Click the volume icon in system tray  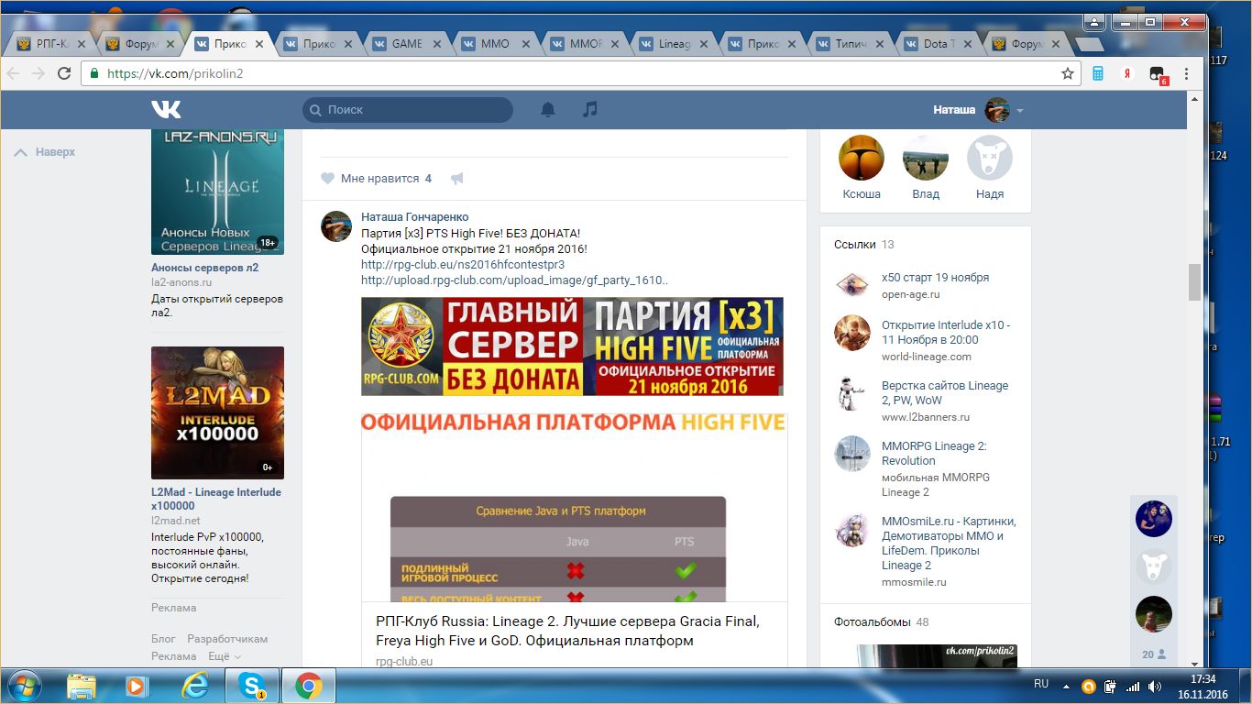1154,686
